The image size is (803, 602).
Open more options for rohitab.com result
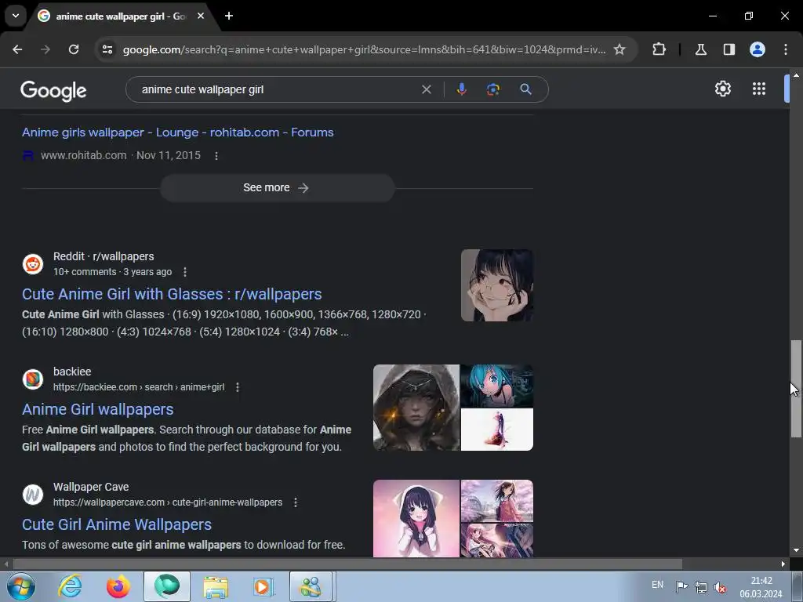(x=216, y=156)
